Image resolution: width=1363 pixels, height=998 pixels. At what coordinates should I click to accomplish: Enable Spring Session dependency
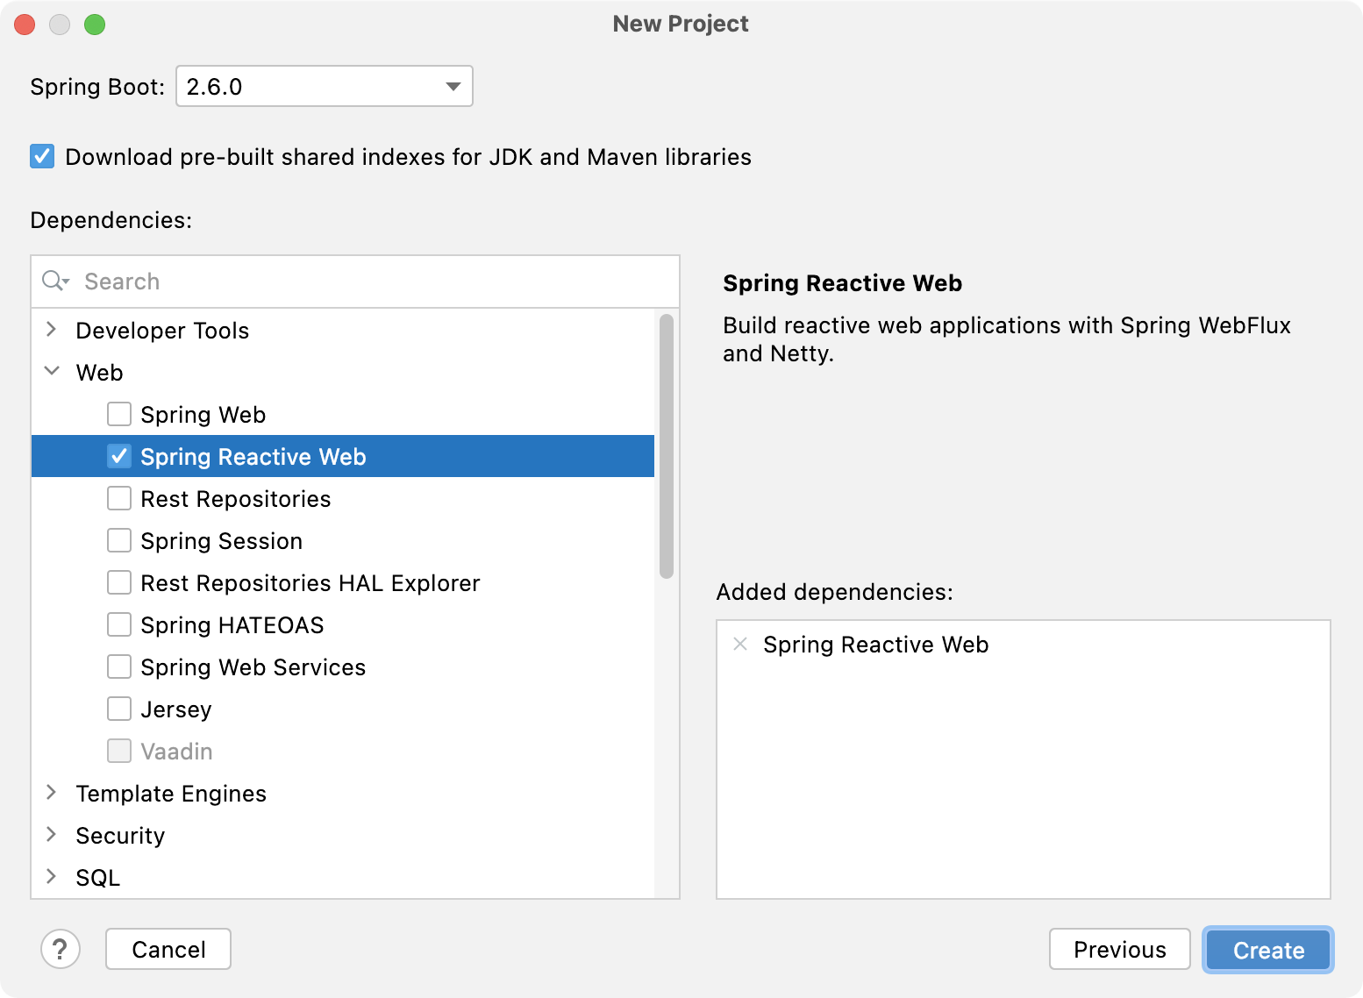click(x=119, y=540)
